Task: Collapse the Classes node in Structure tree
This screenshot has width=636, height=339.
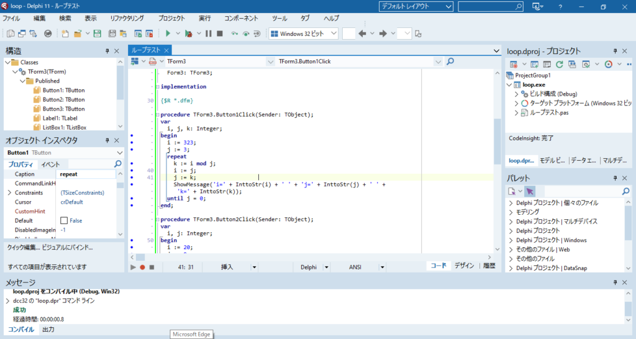Action: pyautogui.click(x=7, y=63)
